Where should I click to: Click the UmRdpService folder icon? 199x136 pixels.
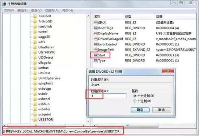click(35, 78)
